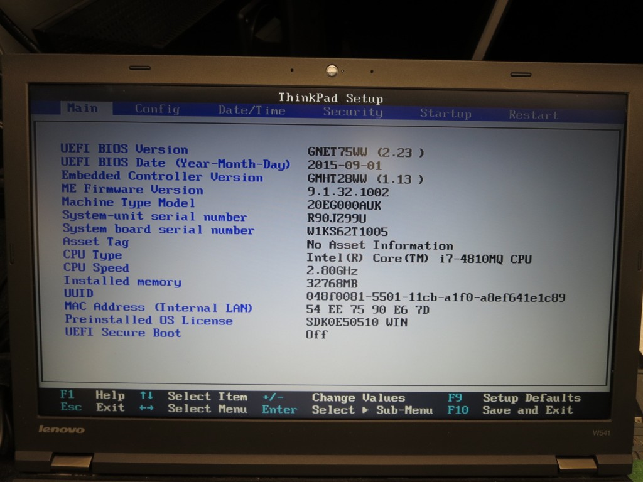Click the Change Values hint

tap(359, 397)
